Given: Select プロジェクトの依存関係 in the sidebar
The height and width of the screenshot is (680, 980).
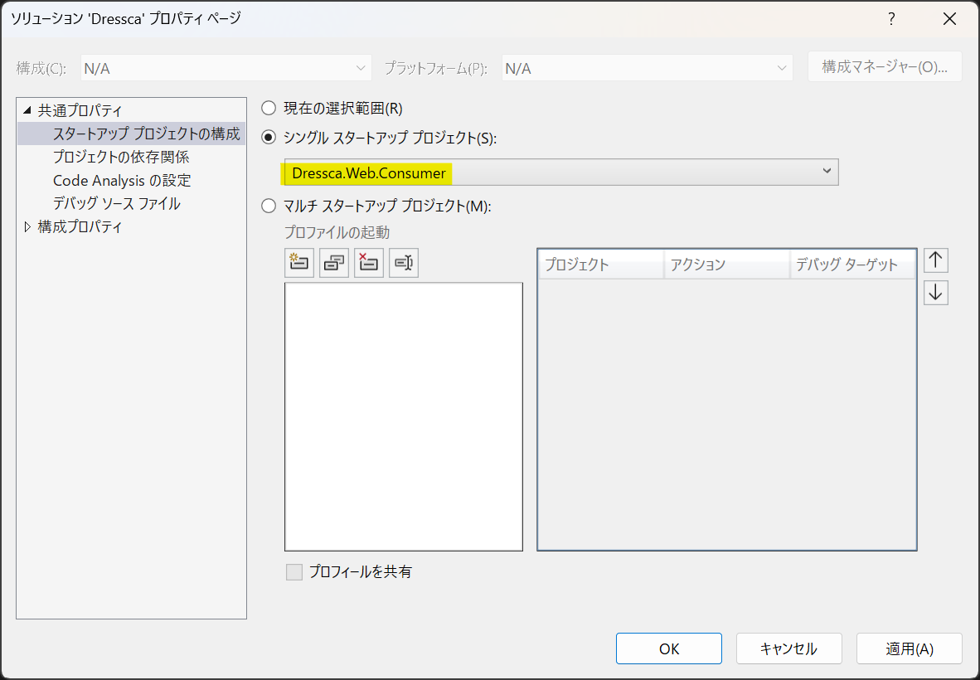Looking at the screenshot, I should coord(122,157).
